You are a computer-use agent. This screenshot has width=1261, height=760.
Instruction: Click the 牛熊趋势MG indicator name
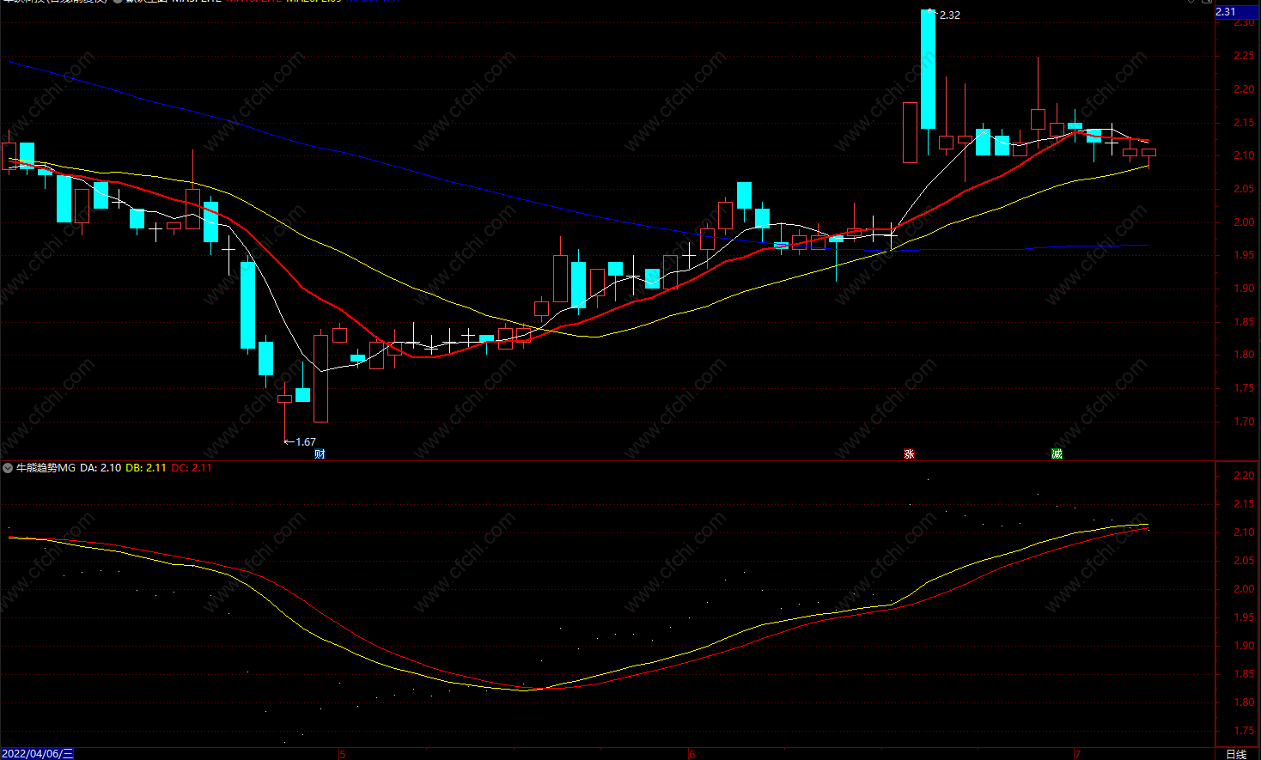click(46, 468)
